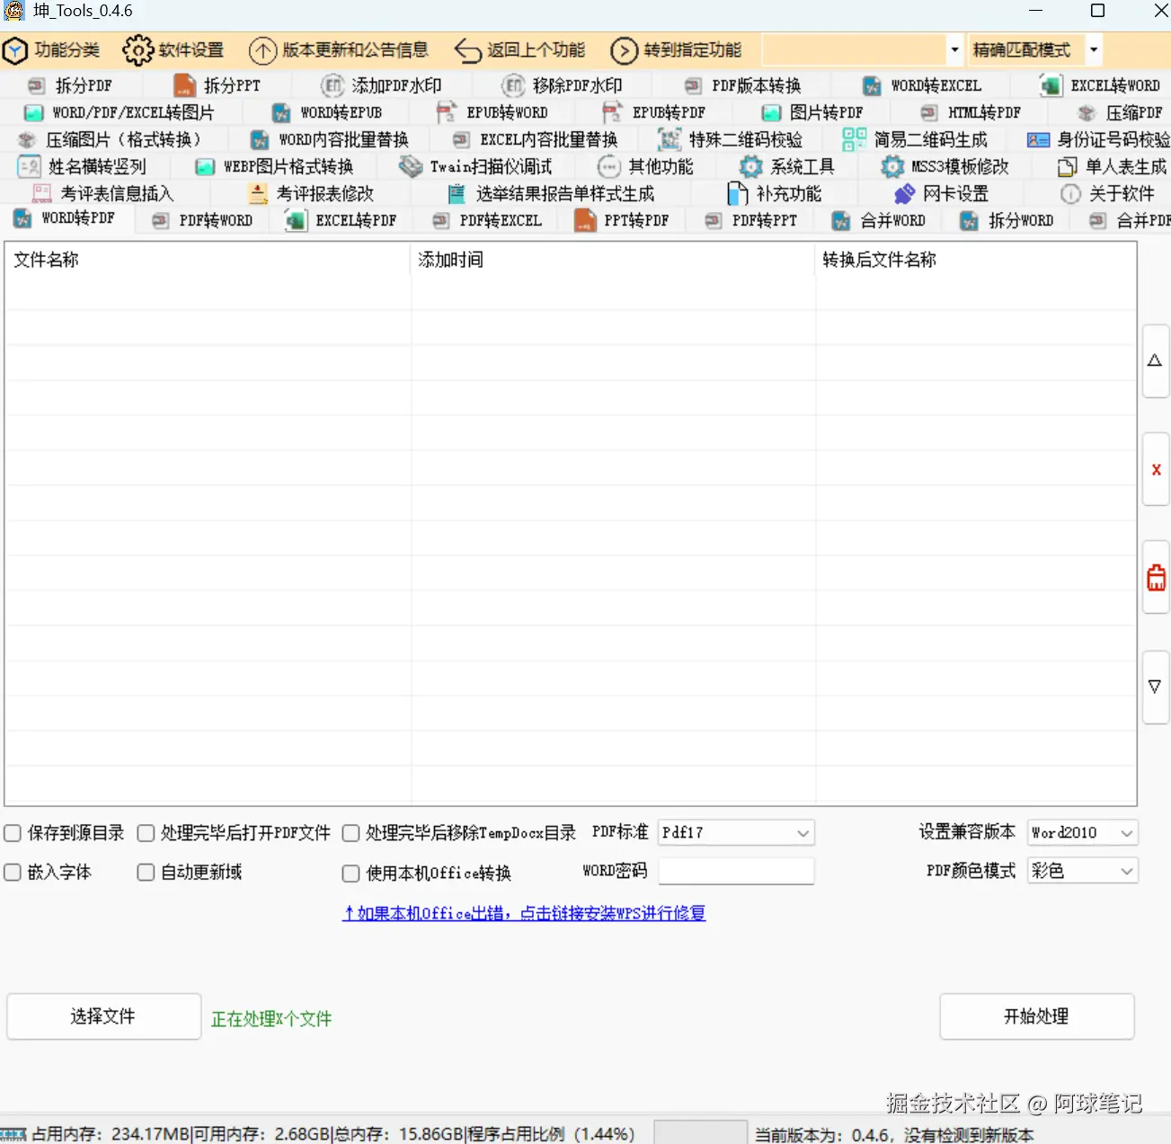Check 嵌入字体 option
This screenshot has width=1171, height=1144.
tap(12, 872)
